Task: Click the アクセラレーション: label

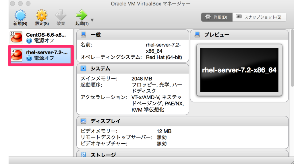Action: point(104,97)
